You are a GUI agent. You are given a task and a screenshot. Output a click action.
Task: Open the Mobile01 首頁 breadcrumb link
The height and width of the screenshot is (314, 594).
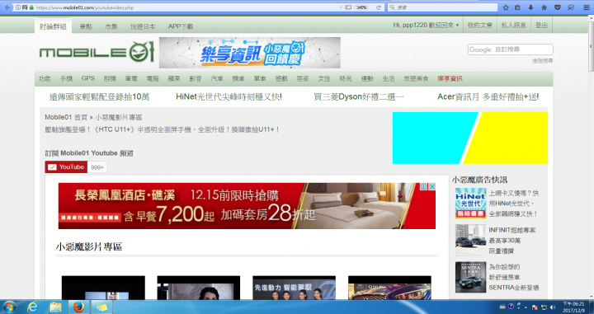tap(66, 117)
